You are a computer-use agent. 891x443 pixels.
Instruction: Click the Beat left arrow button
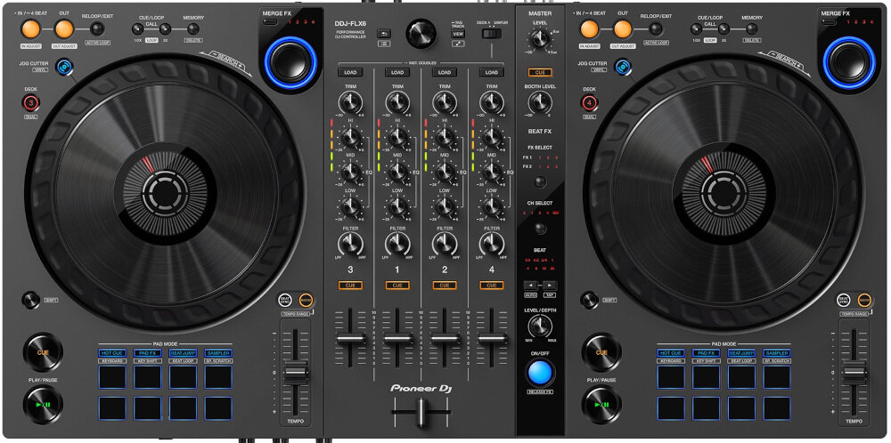point(531,286)
